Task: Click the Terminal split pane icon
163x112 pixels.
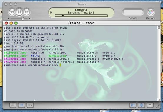Action: [x=159, y=27]
